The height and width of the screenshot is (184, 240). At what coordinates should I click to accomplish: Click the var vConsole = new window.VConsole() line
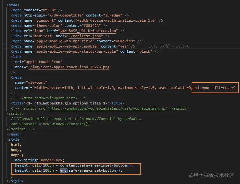pyautogui.click(x=50, y=124)
